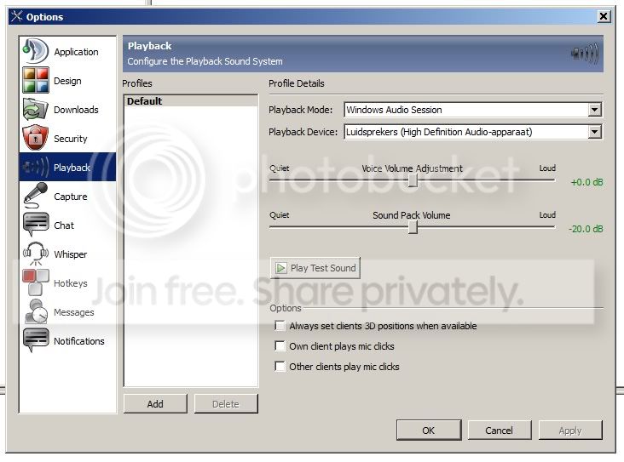Toggle Own client plays mic clicks
This screenshot has width=624, height=462.
(280, 346)
